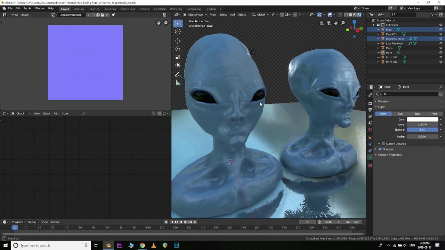Hide the High Poly Mesh object
The width and height of the screenshot is (445, 250).
[x=441, y=39]
